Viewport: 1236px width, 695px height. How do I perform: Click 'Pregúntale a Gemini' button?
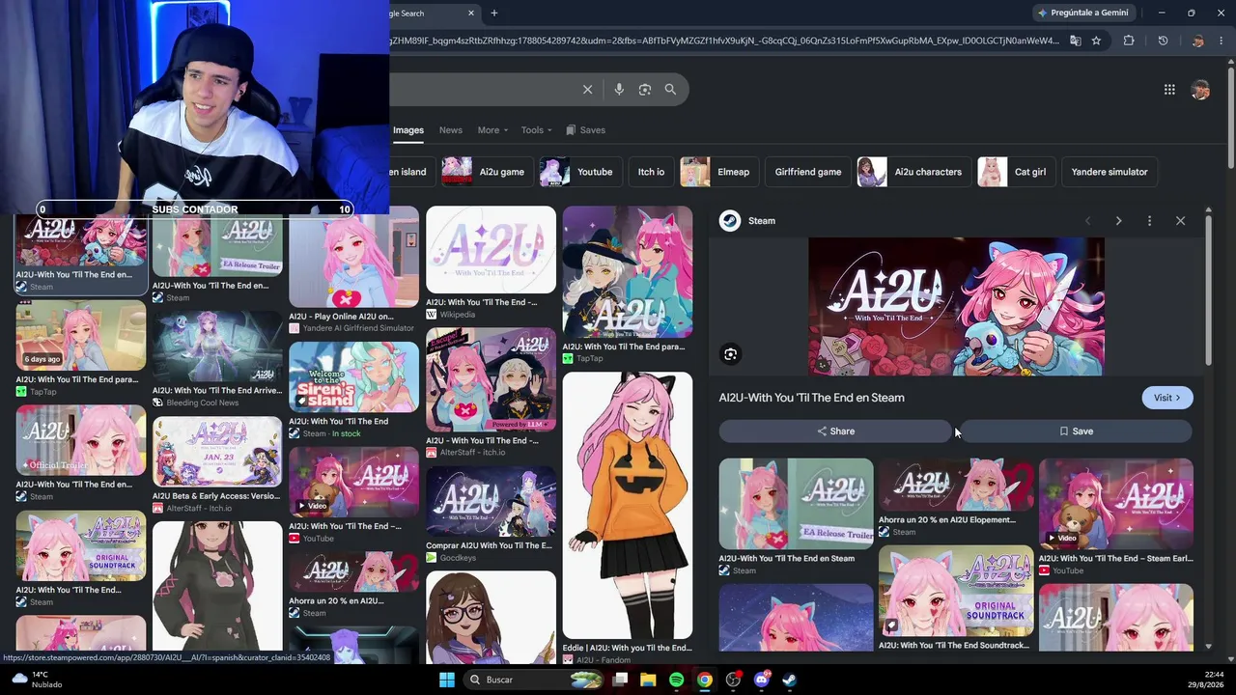(x=1082, y=14)
